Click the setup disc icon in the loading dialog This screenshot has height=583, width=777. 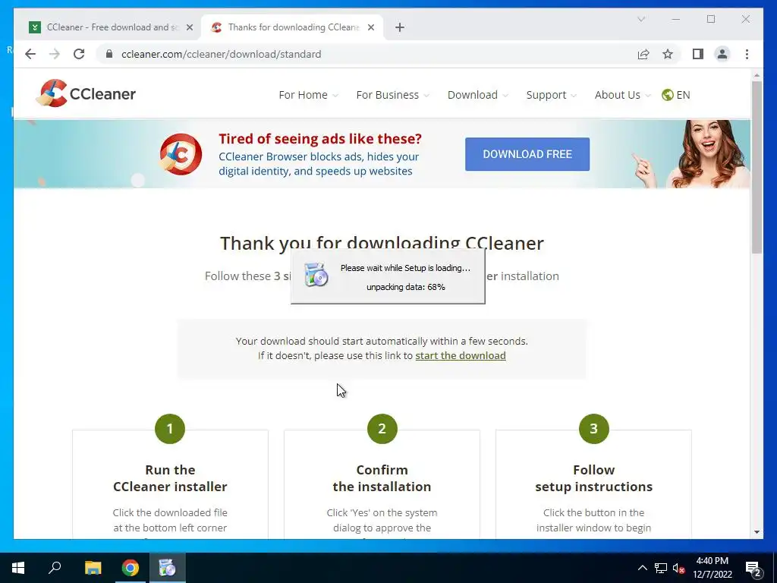tap(316, 275)
